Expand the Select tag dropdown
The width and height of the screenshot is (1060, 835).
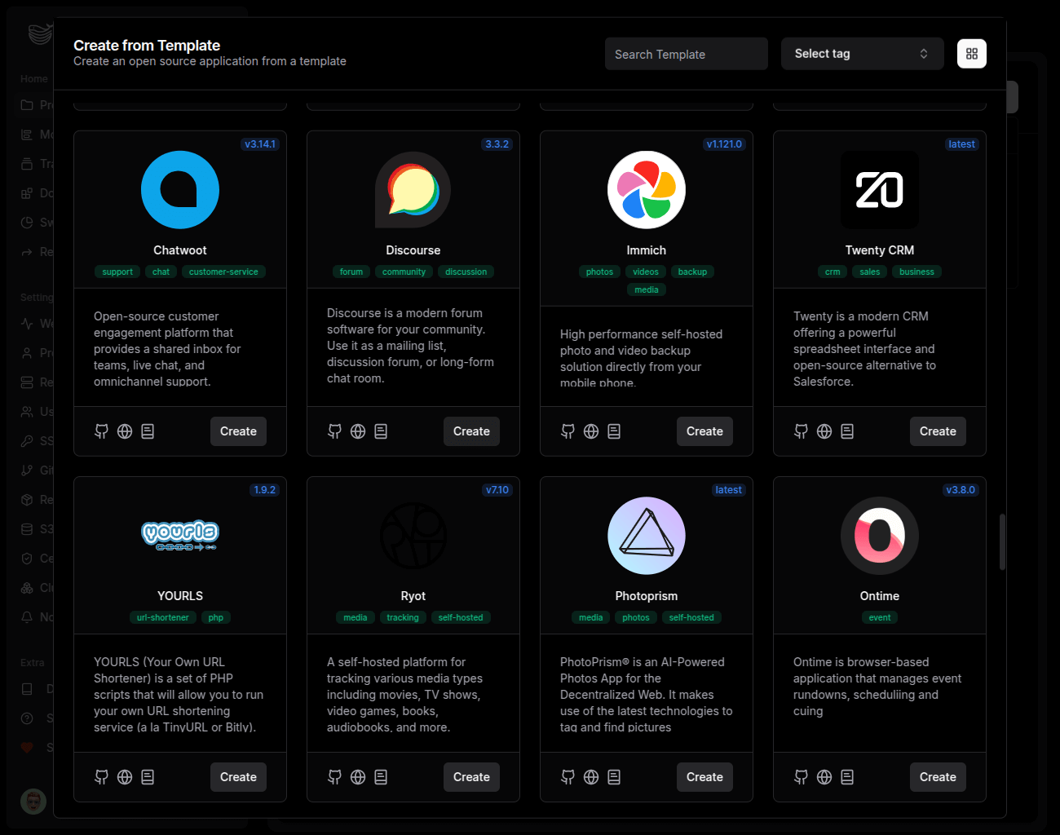[x=862, y=54]
